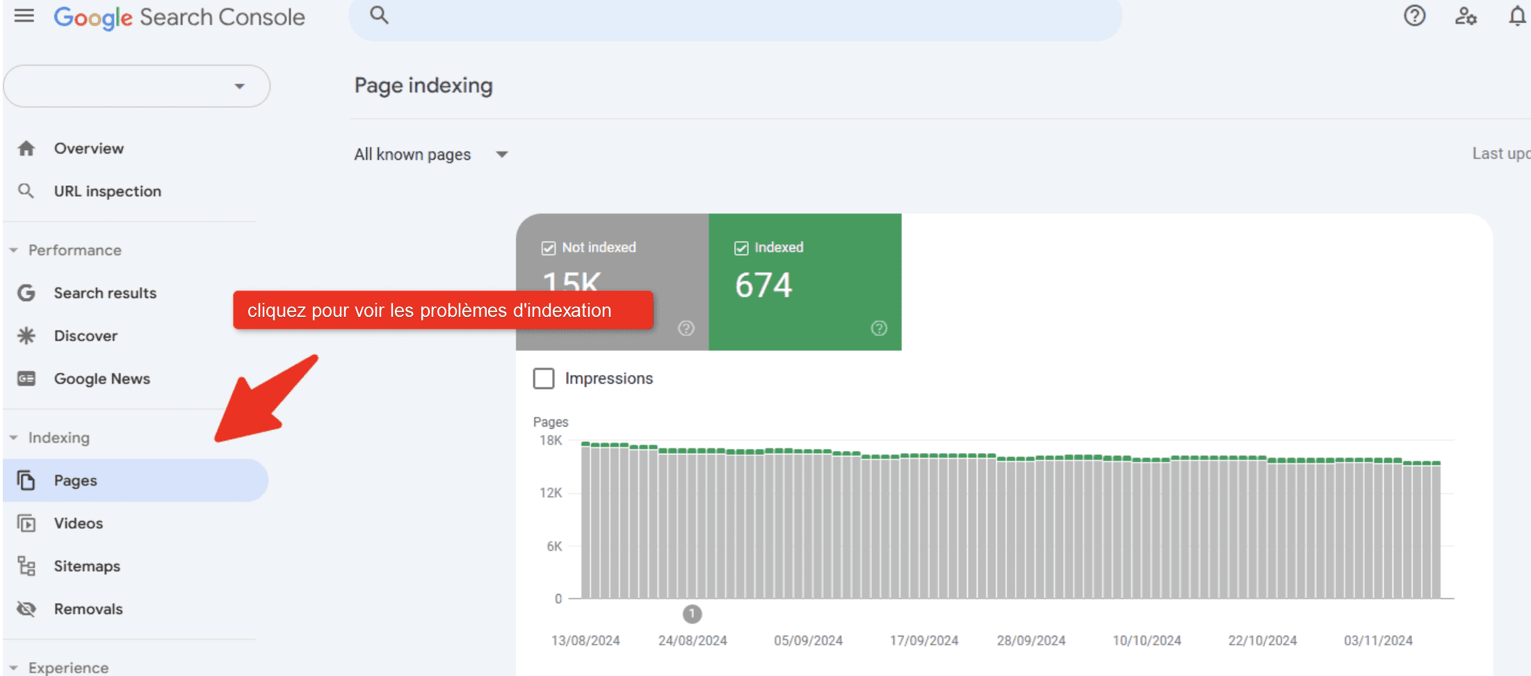The height and width of the screenshot is (676, 1531).
Task: Open the notifications bell
Action: pos(1517,15)
